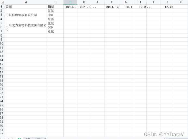Click 氨氮 cell in row 2
Screen dimensions: 188x139
[x=55, y=11]
